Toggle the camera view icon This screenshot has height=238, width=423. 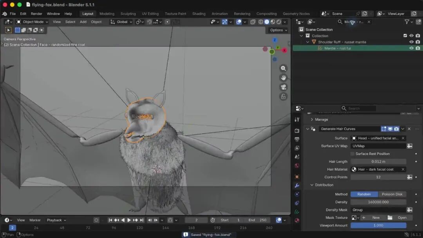283,87
